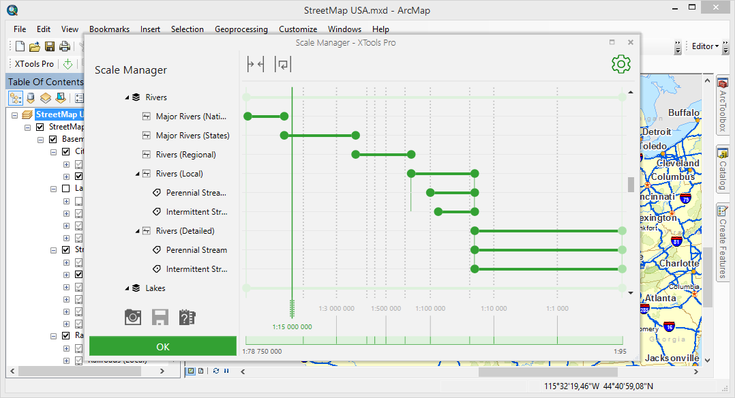Screen dimensions: 735x398
Task: Open the Create Features side tab
Action: pos(722,241)
